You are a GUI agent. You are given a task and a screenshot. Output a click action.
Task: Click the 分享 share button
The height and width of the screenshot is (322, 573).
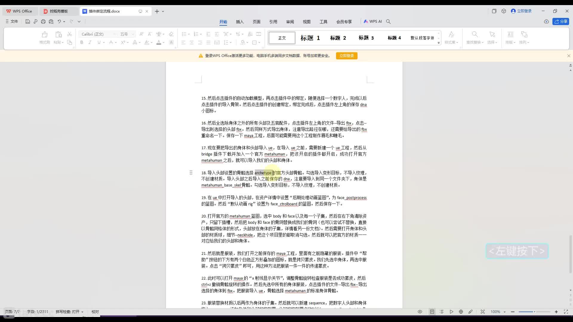coord(561,21)
